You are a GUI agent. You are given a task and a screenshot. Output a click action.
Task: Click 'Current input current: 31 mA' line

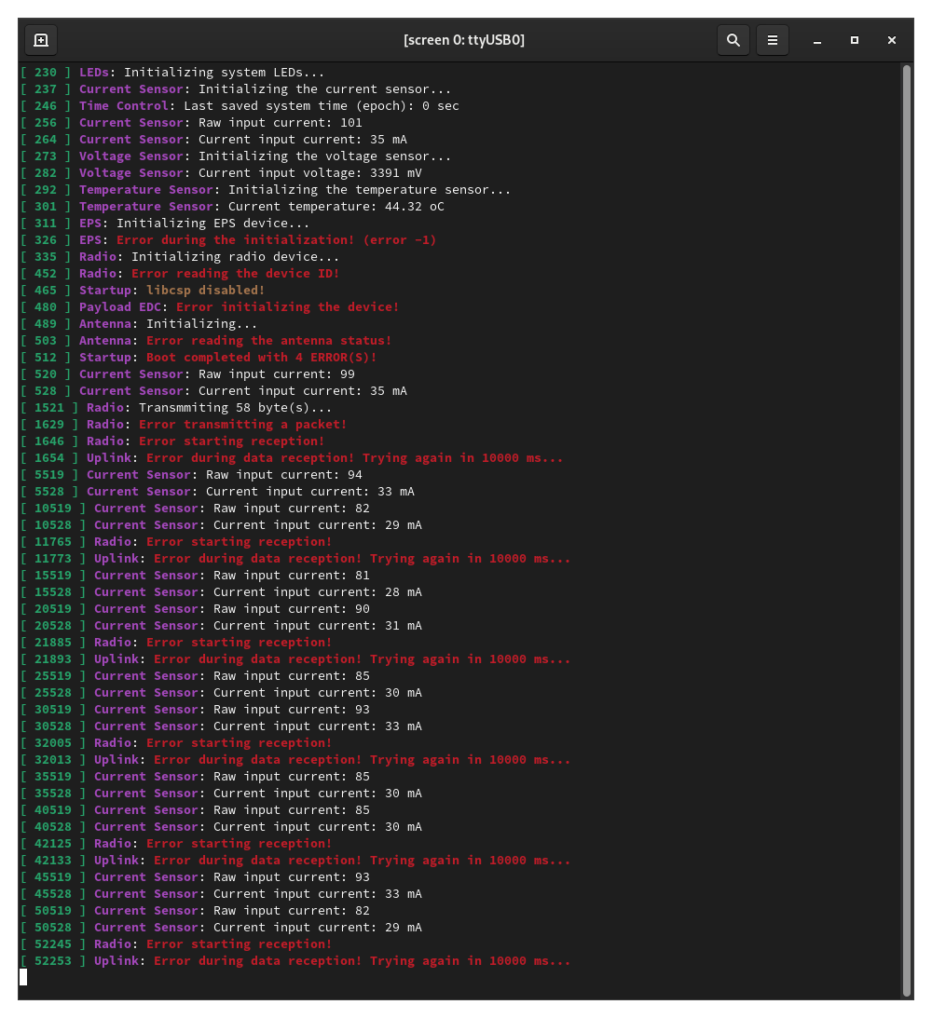tap(221, 626)
